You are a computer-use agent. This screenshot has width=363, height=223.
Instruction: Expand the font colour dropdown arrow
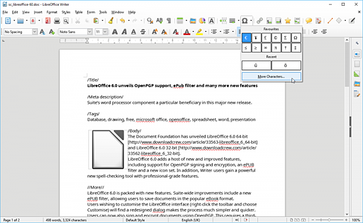(x=193, y=32)
